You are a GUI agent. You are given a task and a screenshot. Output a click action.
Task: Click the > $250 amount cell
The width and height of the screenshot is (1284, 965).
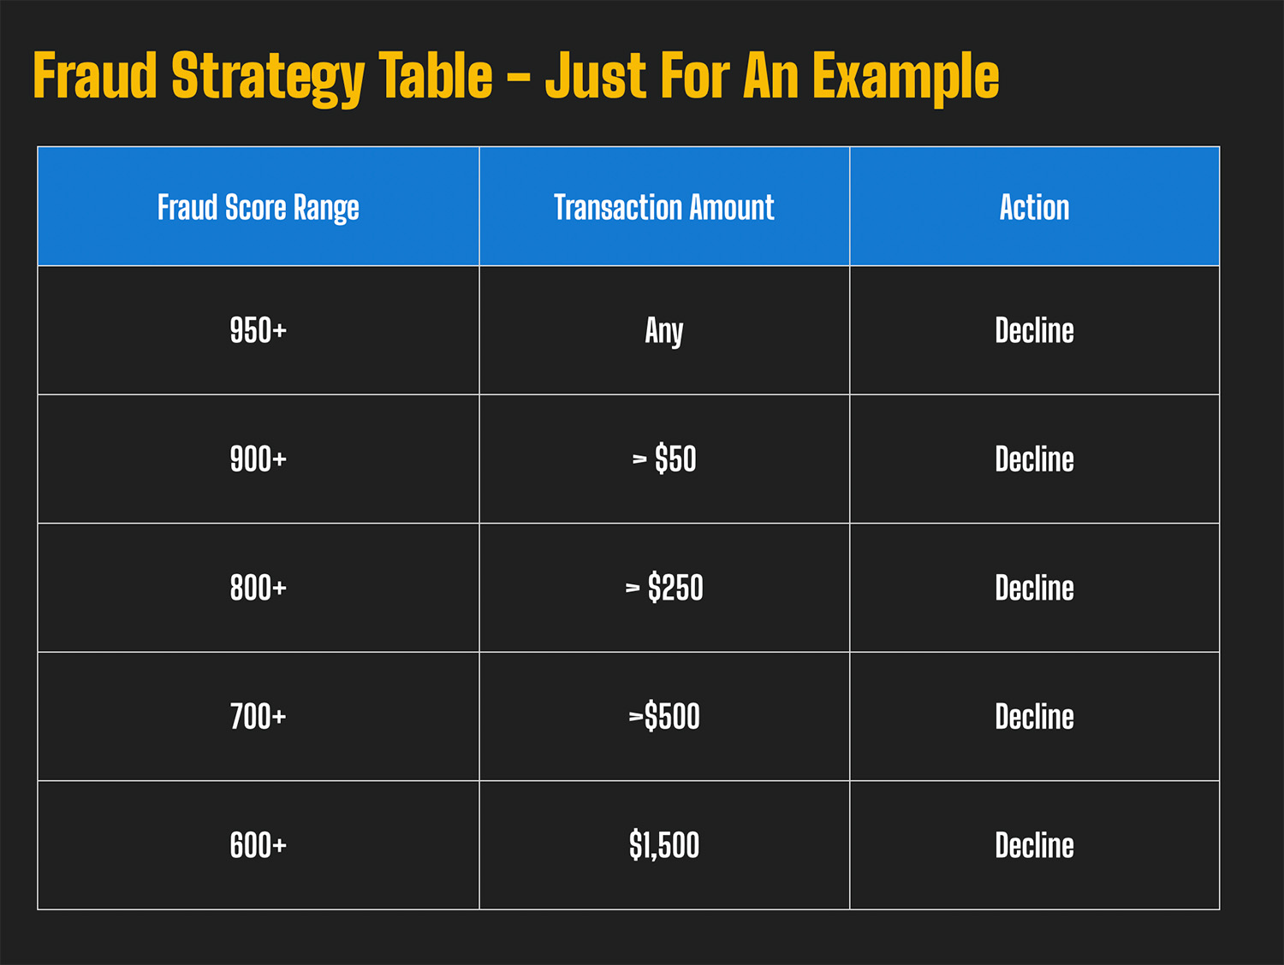coord(663,589)
